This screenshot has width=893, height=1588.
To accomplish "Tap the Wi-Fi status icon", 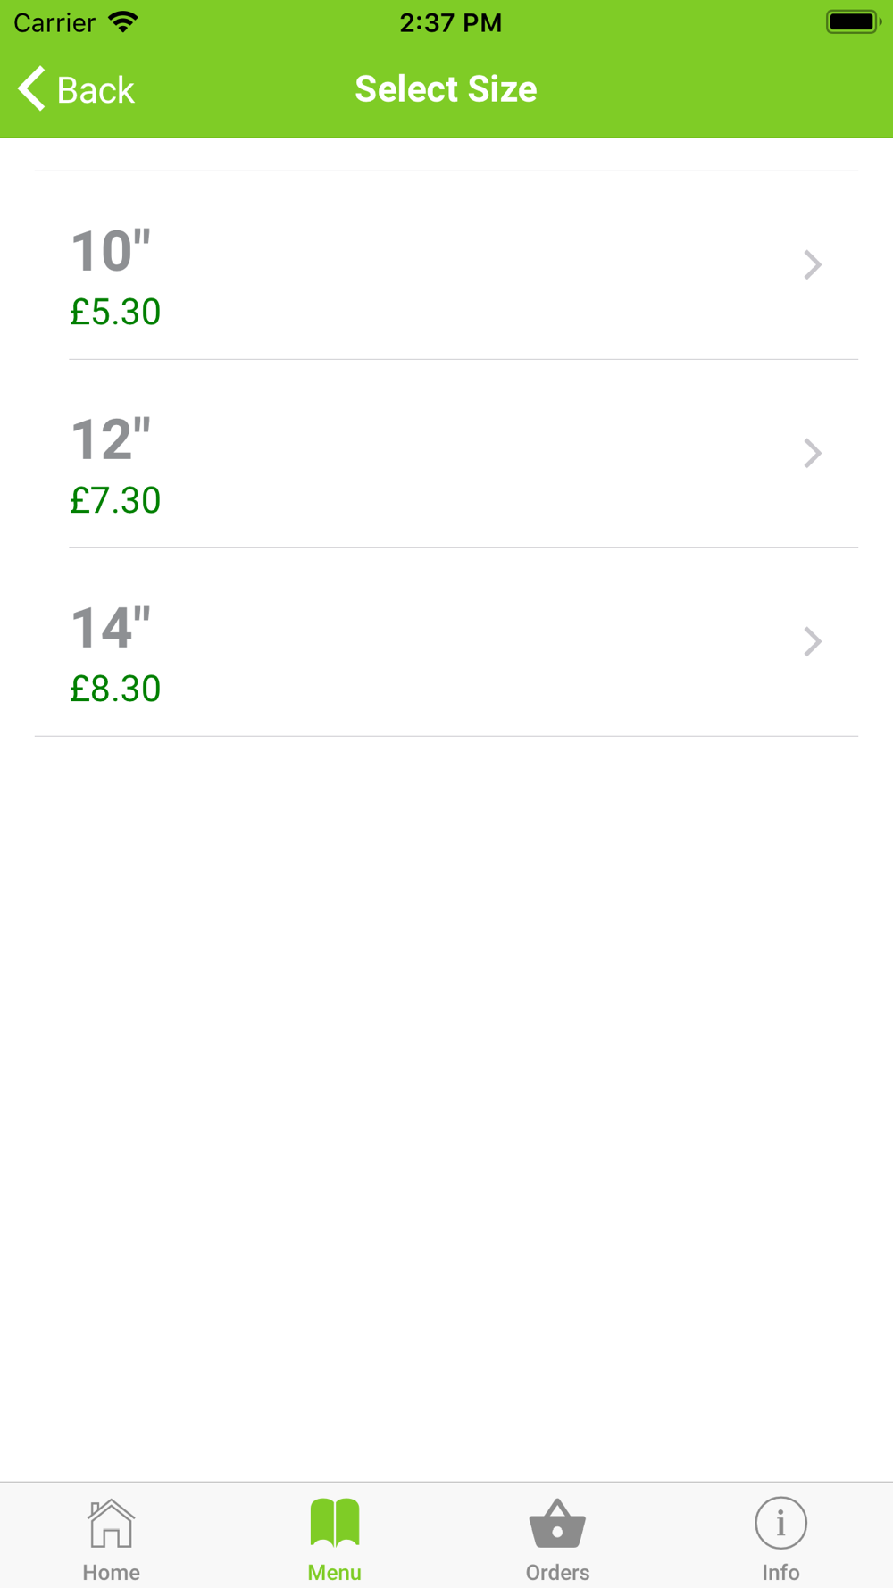I will coord(123,22).
